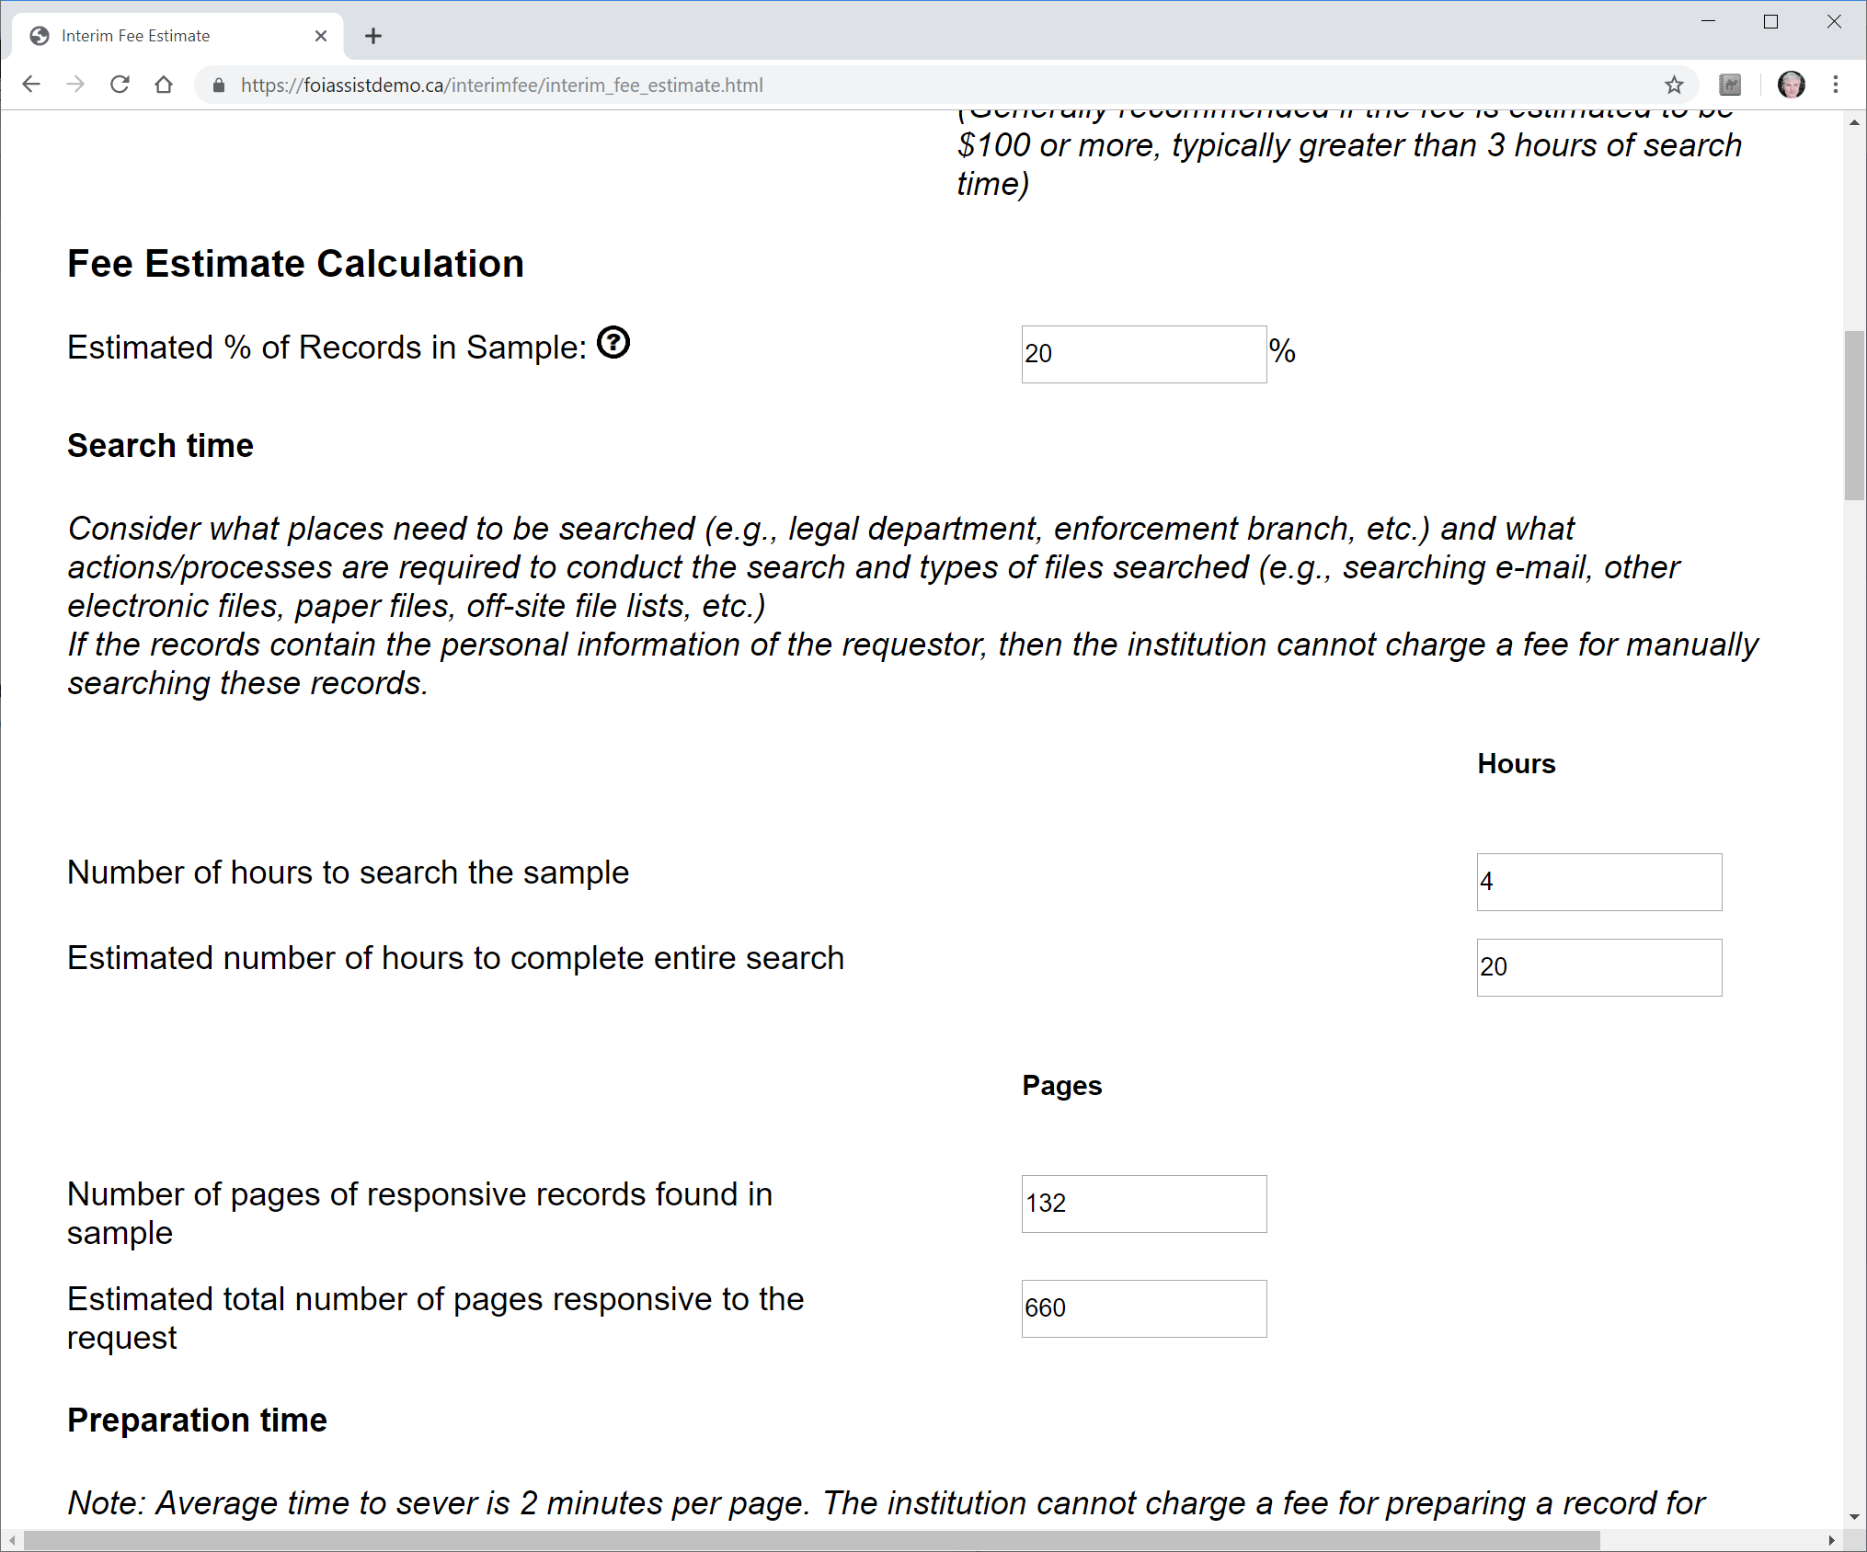
Task: Bookmark this page with star icon
Action: click(x=1673, y=85)
